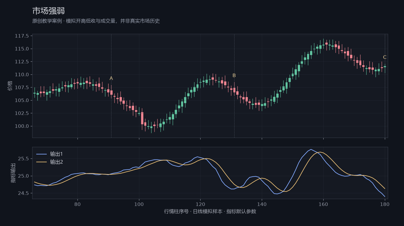Click the 输出2 legend text
This screenshot has height=226, width=404.
coord(56,162)
